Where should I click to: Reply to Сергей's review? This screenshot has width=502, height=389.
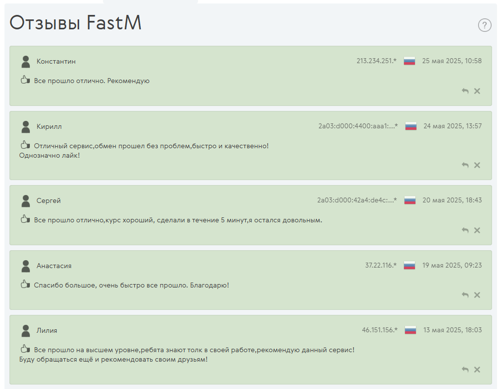465,230
